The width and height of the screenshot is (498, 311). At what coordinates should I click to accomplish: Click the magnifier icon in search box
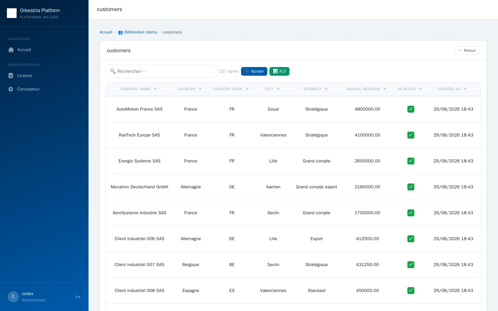tap(113, 71)
